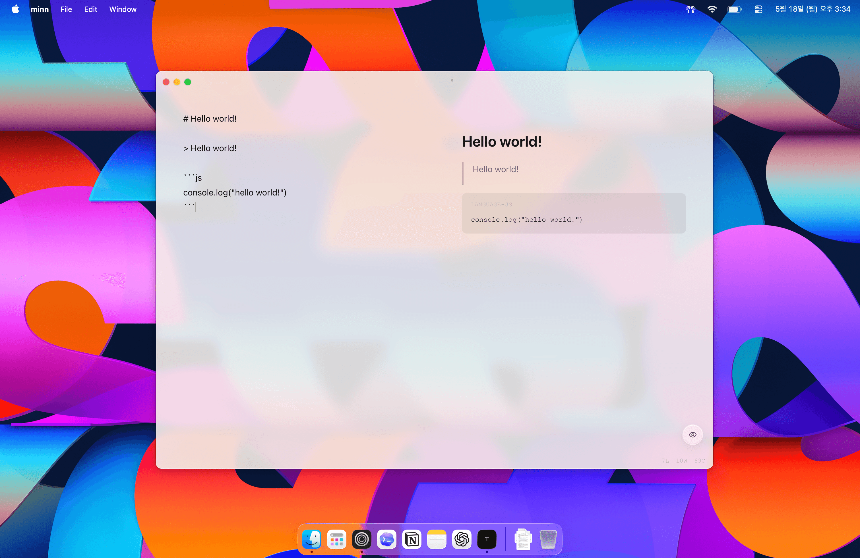This screenshot has height=558, width=860.
Task: Launch Notion from the Dock
Action: (412, 539)
